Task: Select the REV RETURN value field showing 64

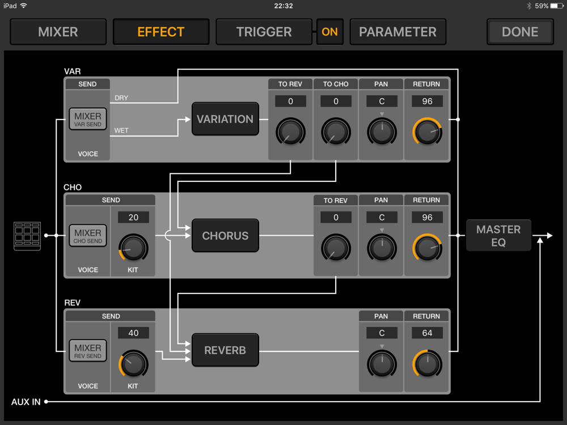Action: [x=427, y=333]
